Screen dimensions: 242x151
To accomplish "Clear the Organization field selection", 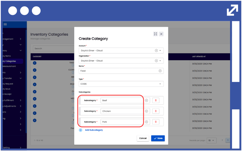I will point(156,61).
